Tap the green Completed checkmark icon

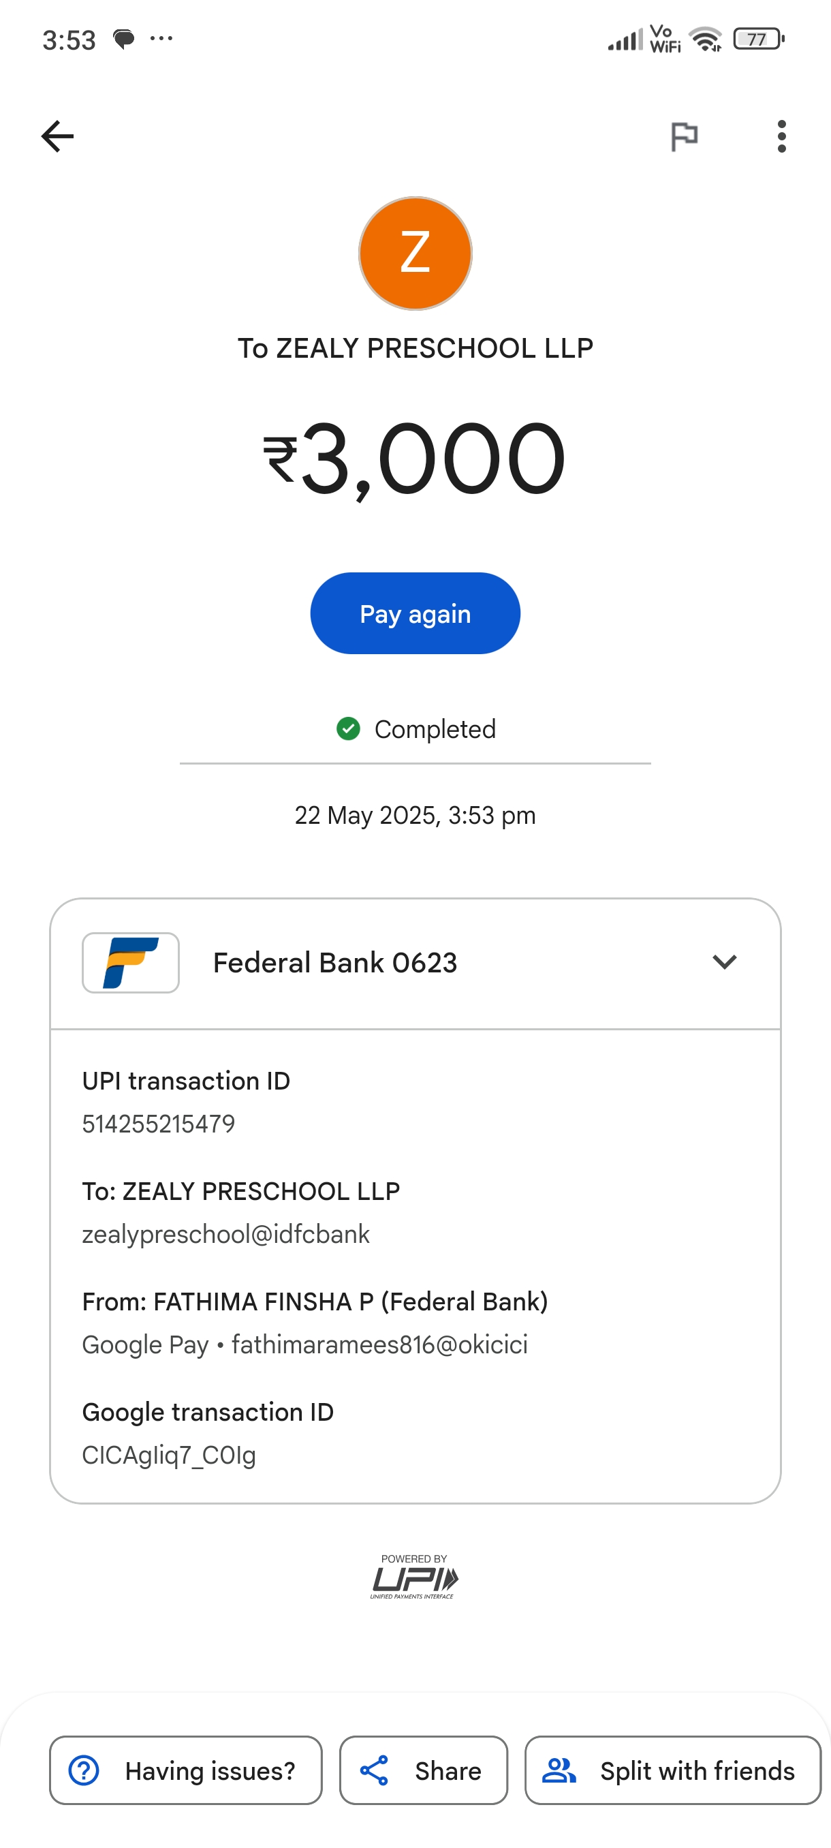point(349,729)
